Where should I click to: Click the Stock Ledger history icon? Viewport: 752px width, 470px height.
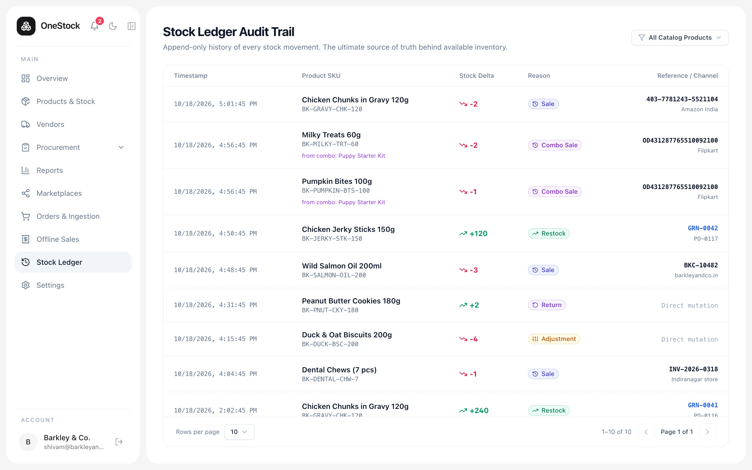tap(26, 262)
